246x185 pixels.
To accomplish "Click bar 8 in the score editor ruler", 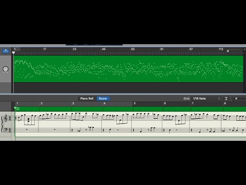I will (x=225, y=103).
